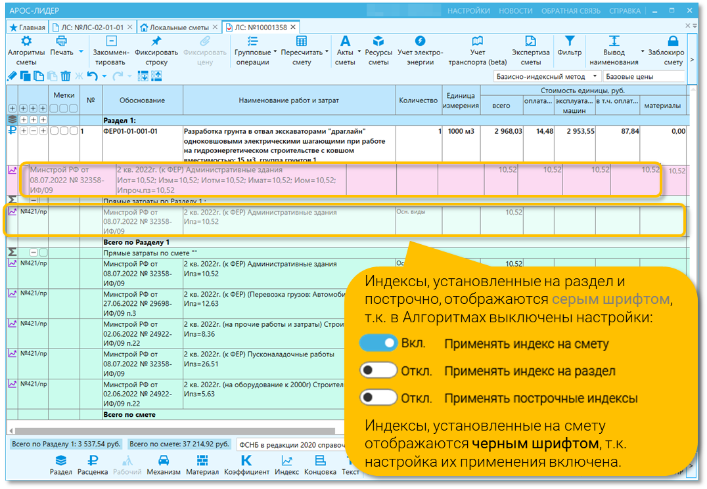This screenshot has width=707, height=489.
Task: Open Акты сметы tool
Action: pyautogui.click(x=345, y=41)
